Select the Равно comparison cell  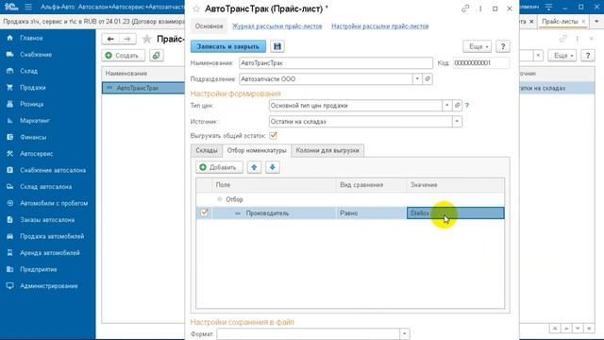(x=371, y=212)
